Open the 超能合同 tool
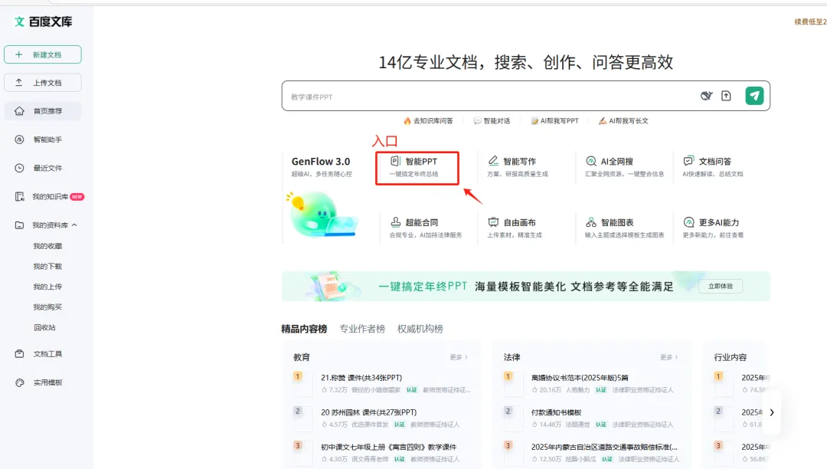The image size is (827, 469). (426, 228)
